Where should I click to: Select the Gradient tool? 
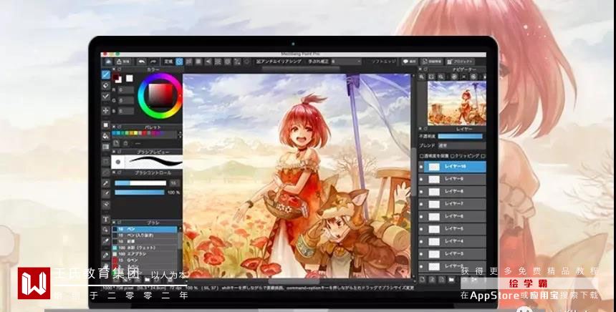(106, 147)
